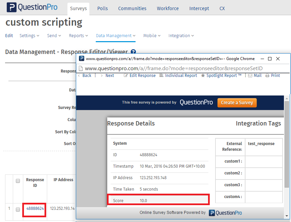This screenshot has height=222, width=291.
Task: Open the Communities tab
Action: [132, 8]
